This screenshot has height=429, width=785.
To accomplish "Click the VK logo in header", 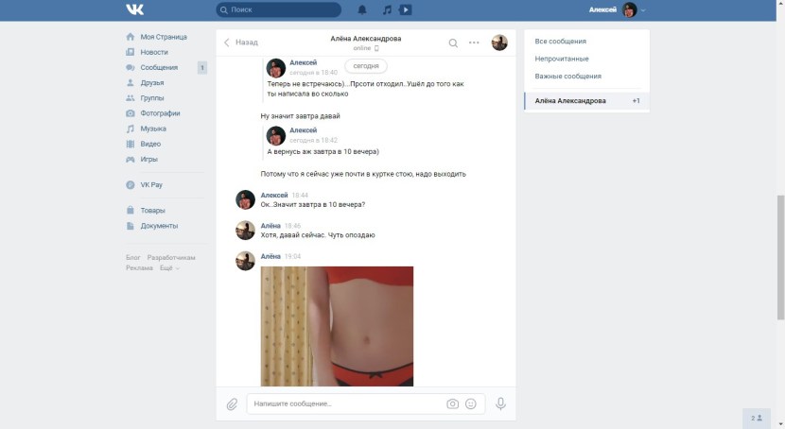I will tap(134, 10).
